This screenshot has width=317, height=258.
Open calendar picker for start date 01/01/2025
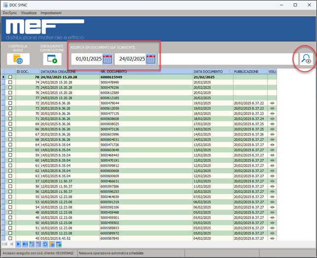point(107,59)
